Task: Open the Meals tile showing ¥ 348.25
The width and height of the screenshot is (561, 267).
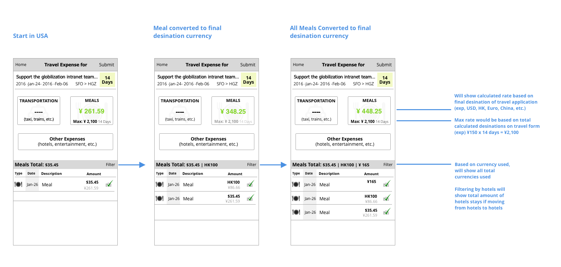Action: tap(233, 110)
